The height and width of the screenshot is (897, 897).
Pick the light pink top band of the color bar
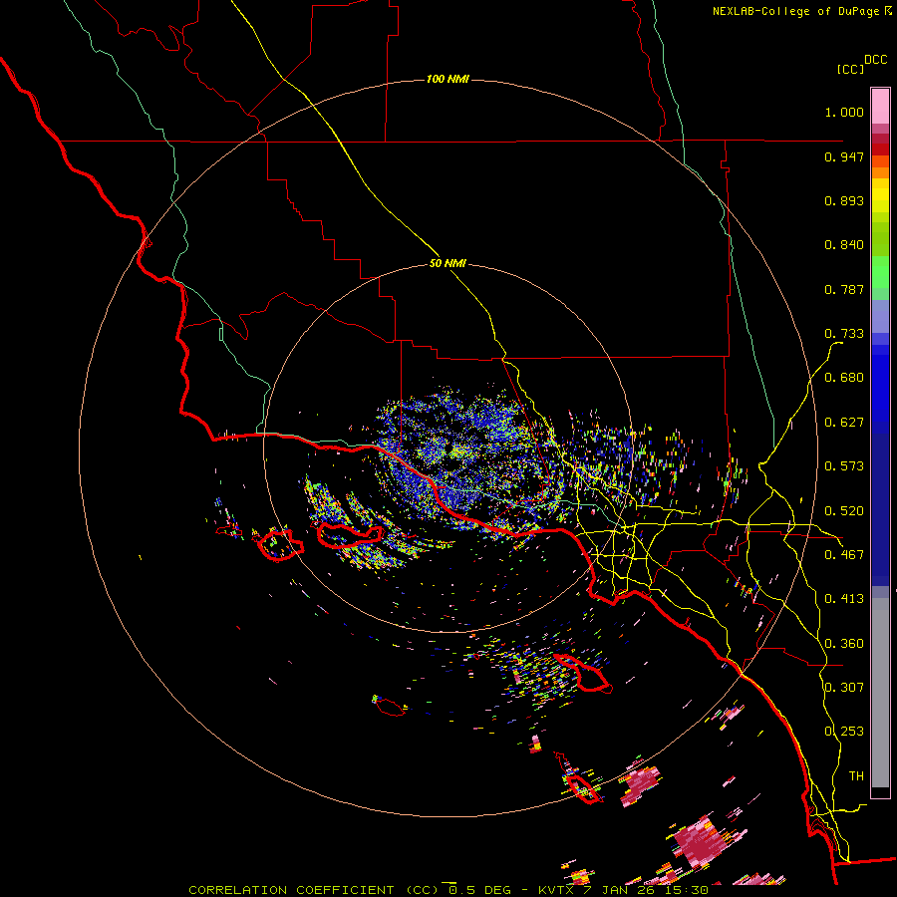point(880,106)
